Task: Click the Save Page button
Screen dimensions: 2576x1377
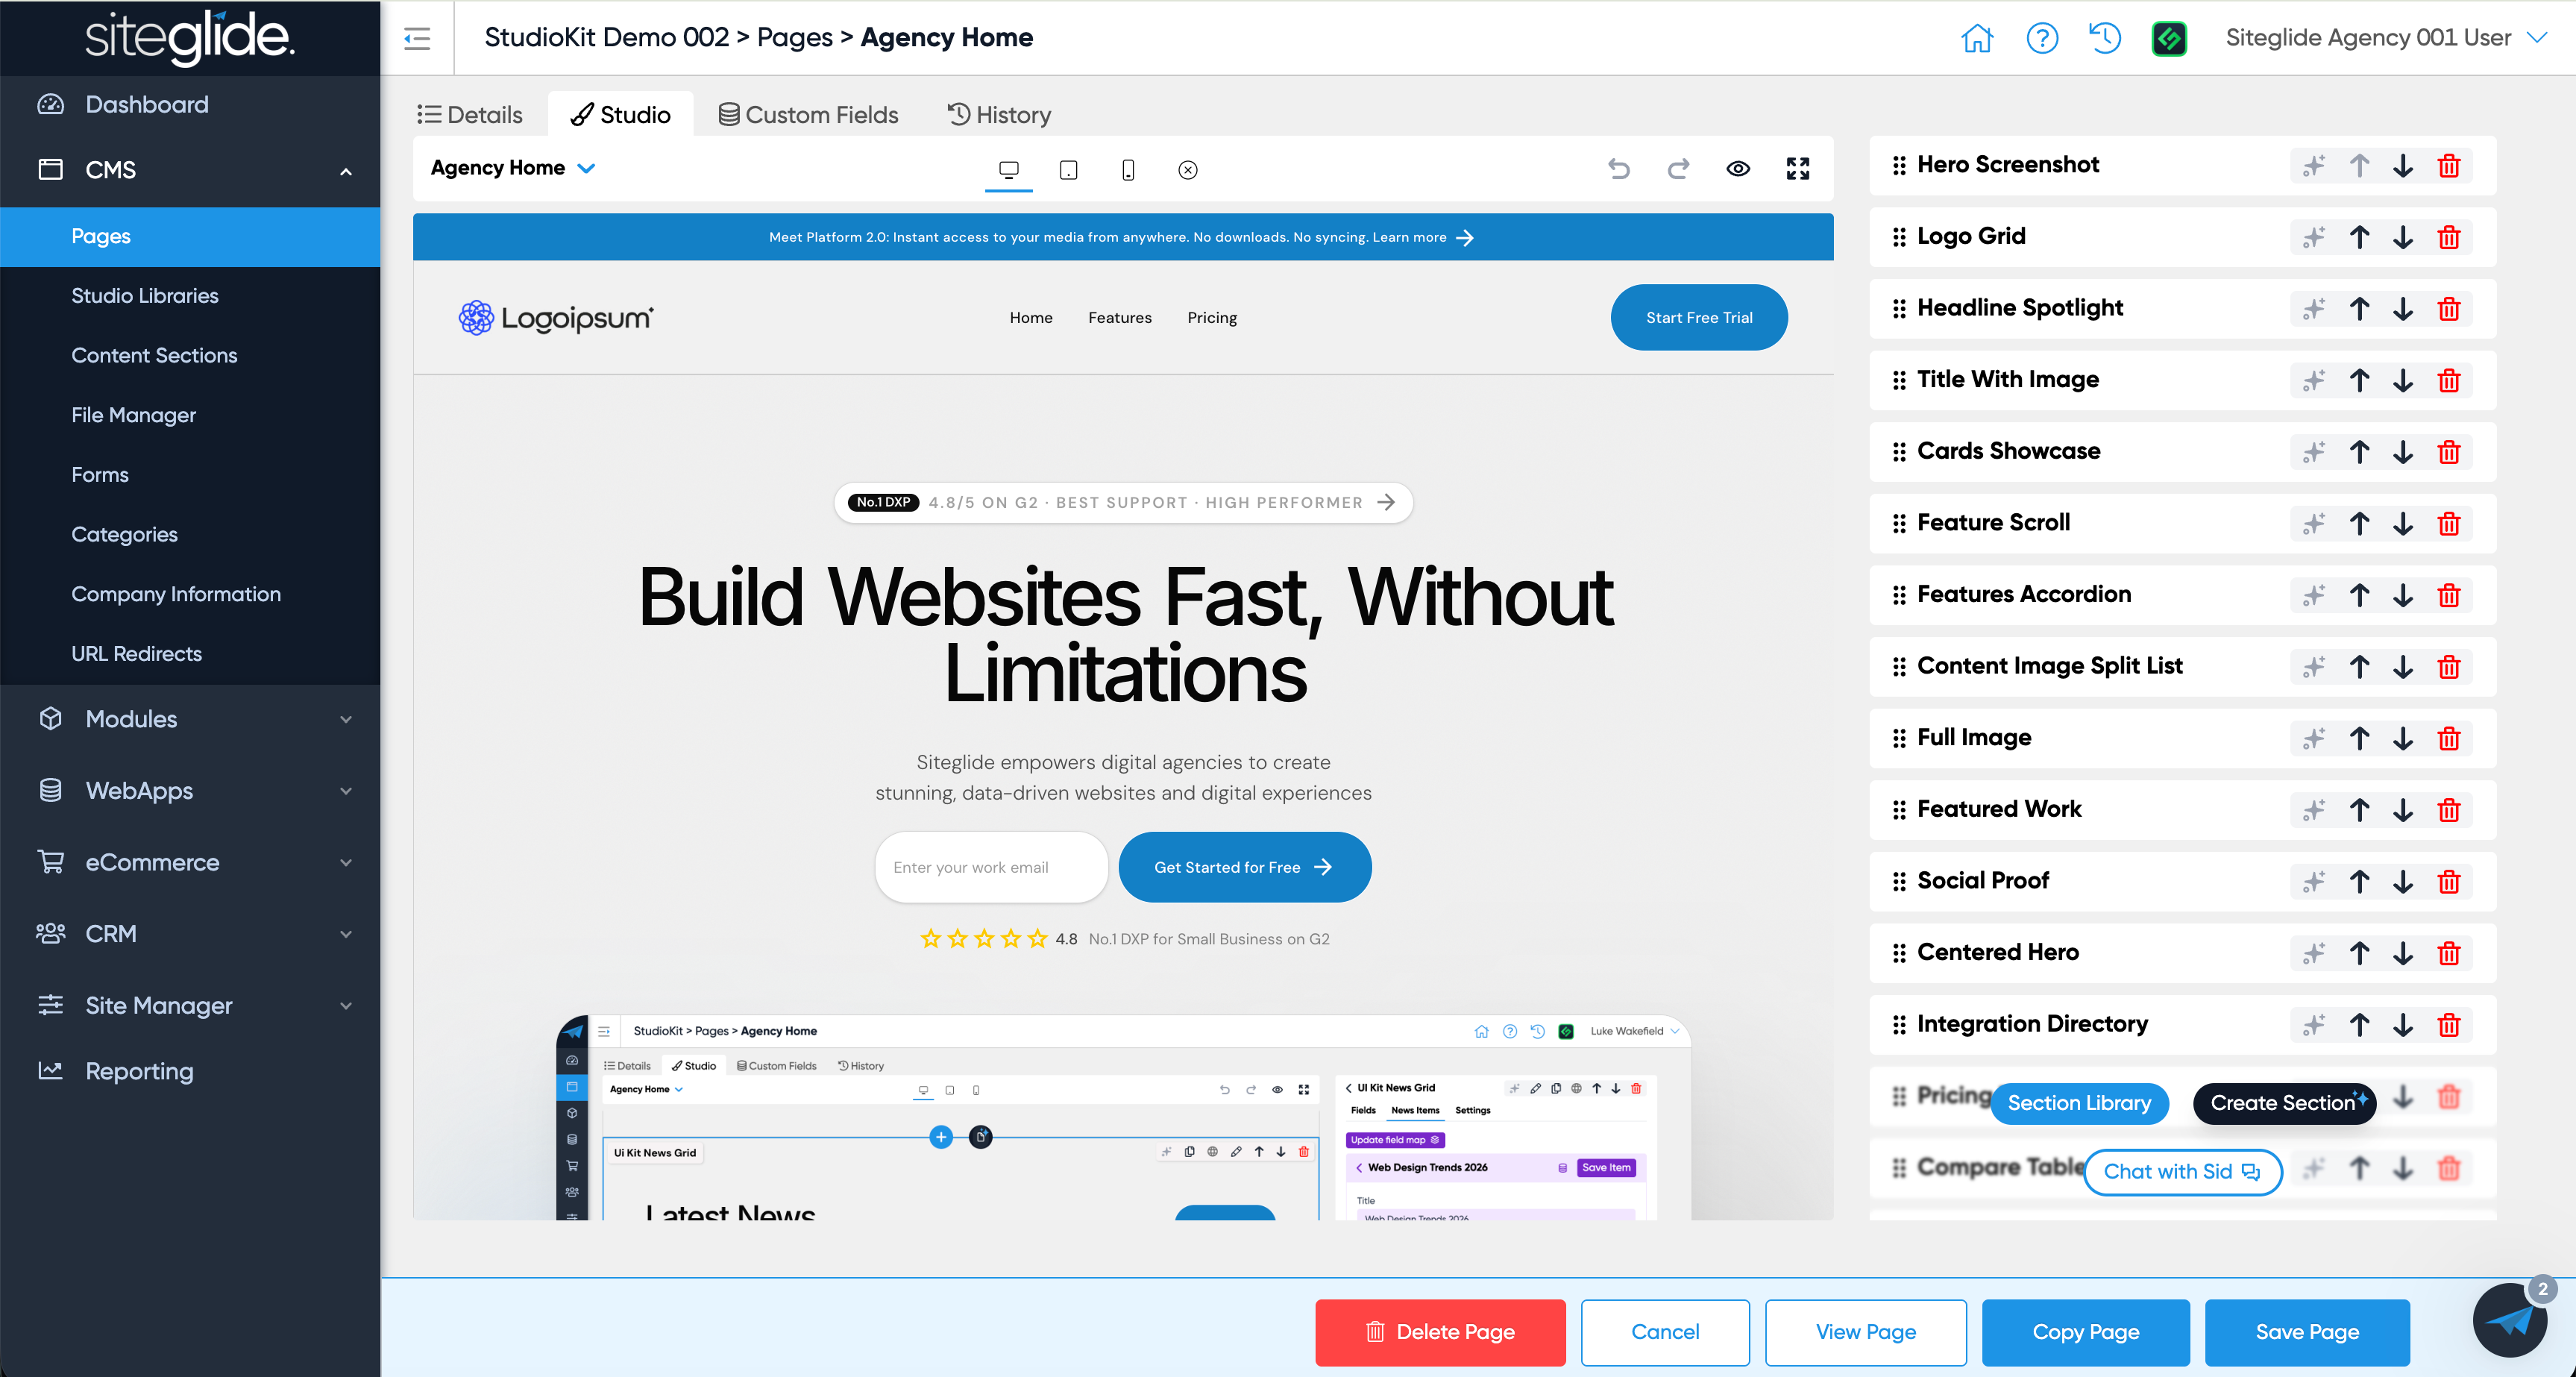Action: click(2307, 1332)
